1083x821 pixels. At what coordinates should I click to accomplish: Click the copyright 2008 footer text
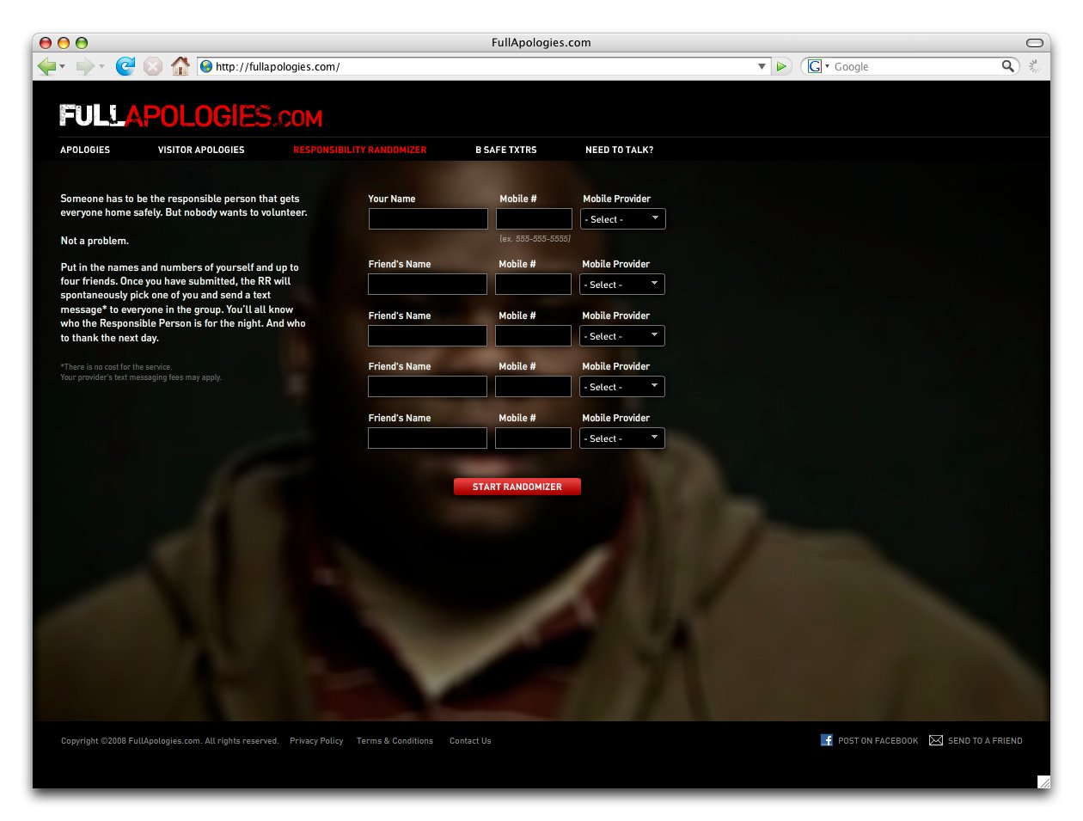click(x=169, y=741)
